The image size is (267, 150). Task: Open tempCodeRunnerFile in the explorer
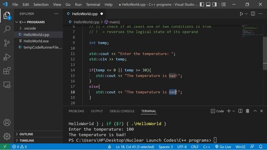point(43,47)
